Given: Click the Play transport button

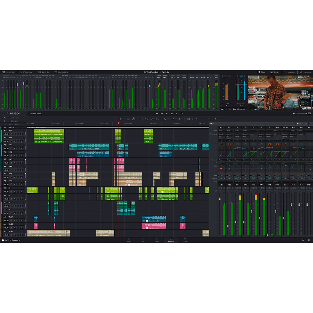Looking at the screenshot, I should [167, 113].
